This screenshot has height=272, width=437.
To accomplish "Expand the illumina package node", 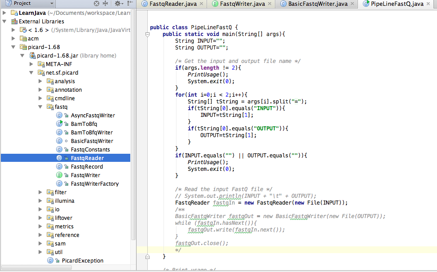I will pyautogui.click(x=40, y=201).
